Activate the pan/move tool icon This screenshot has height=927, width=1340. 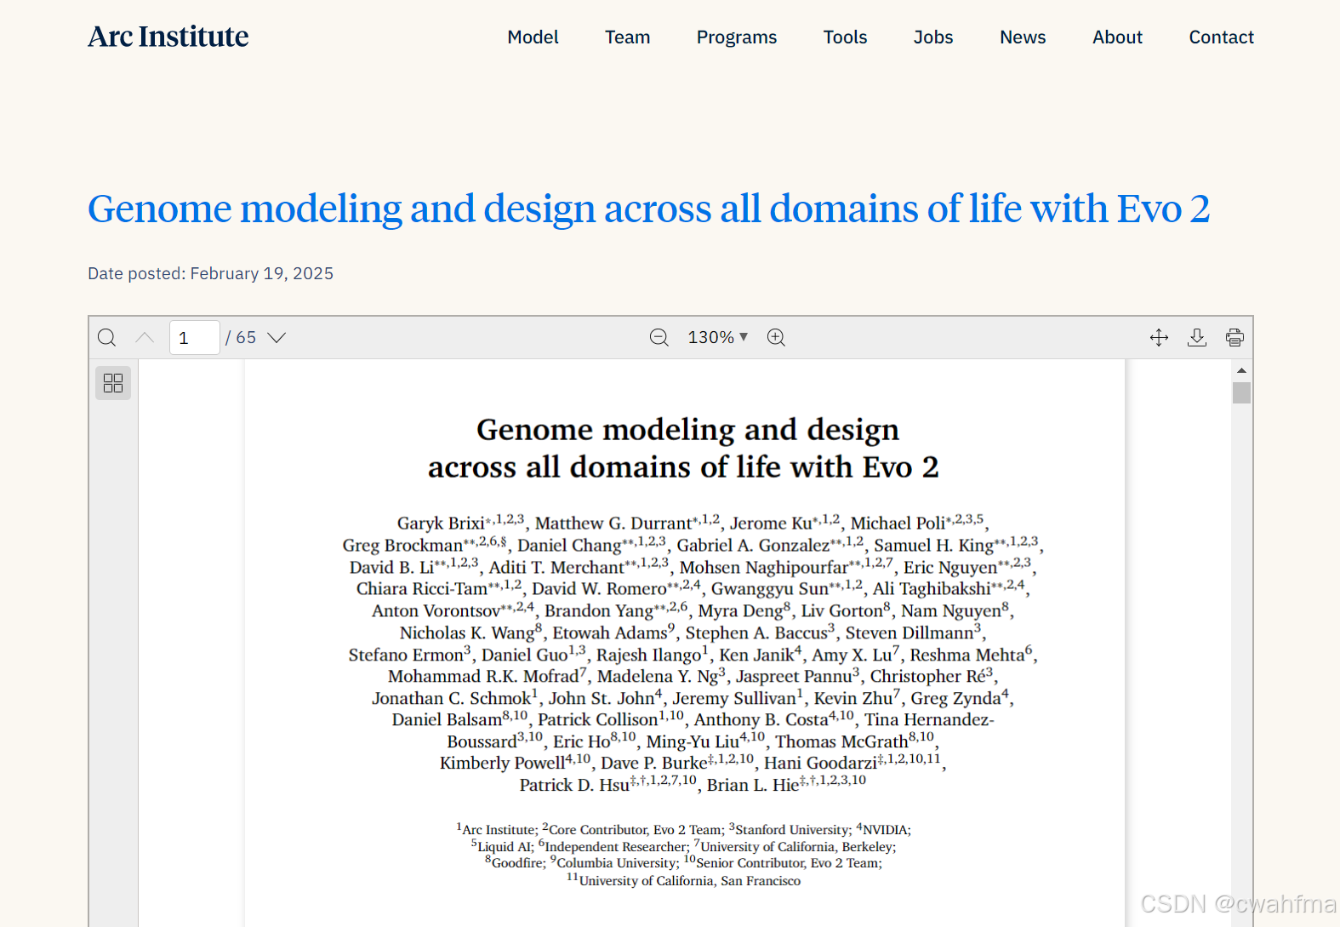click(1159, 337)
